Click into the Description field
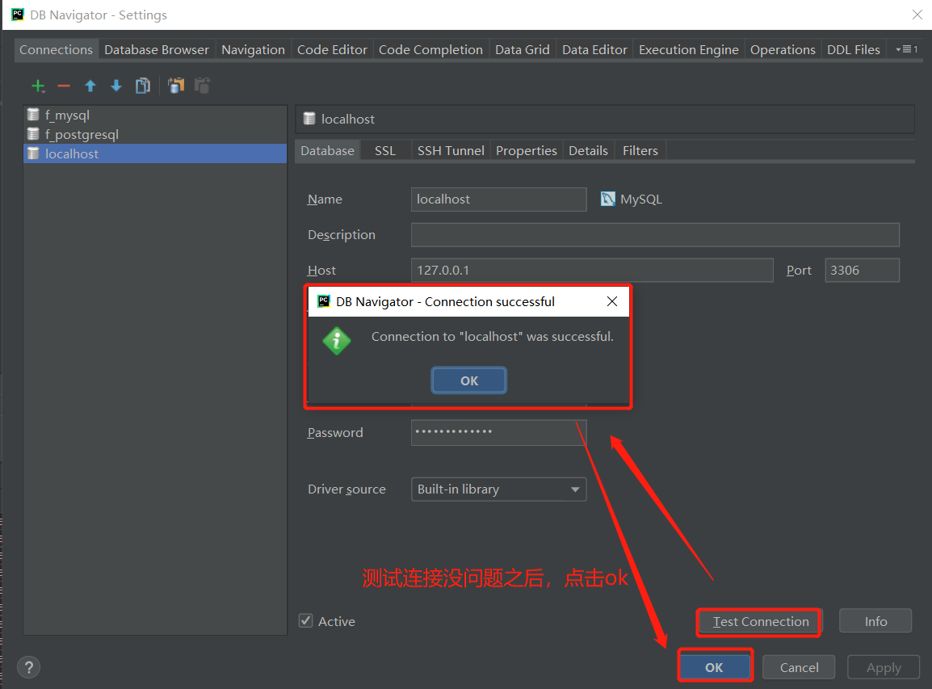Image resolution: width=932 pixels, height=689 pixels. [655, 235]
